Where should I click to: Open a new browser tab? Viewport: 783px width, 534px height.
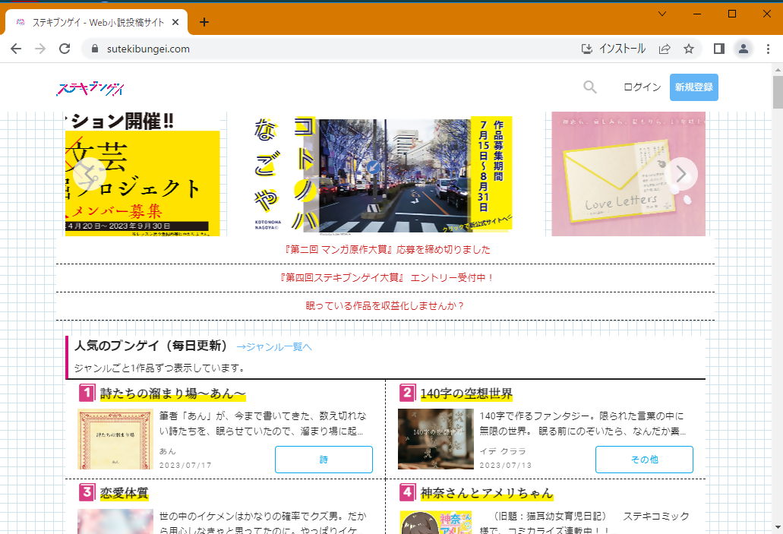pos(204,22)
